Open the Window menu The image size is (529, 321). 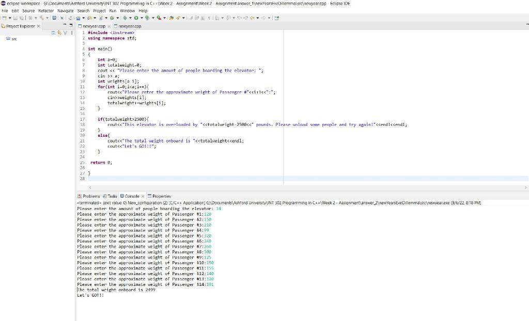[127, 11]
